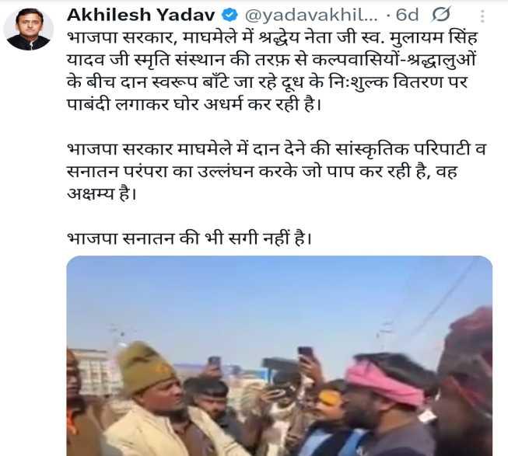Click the paragraph ending with अक्षम्य है

point(276,172)
